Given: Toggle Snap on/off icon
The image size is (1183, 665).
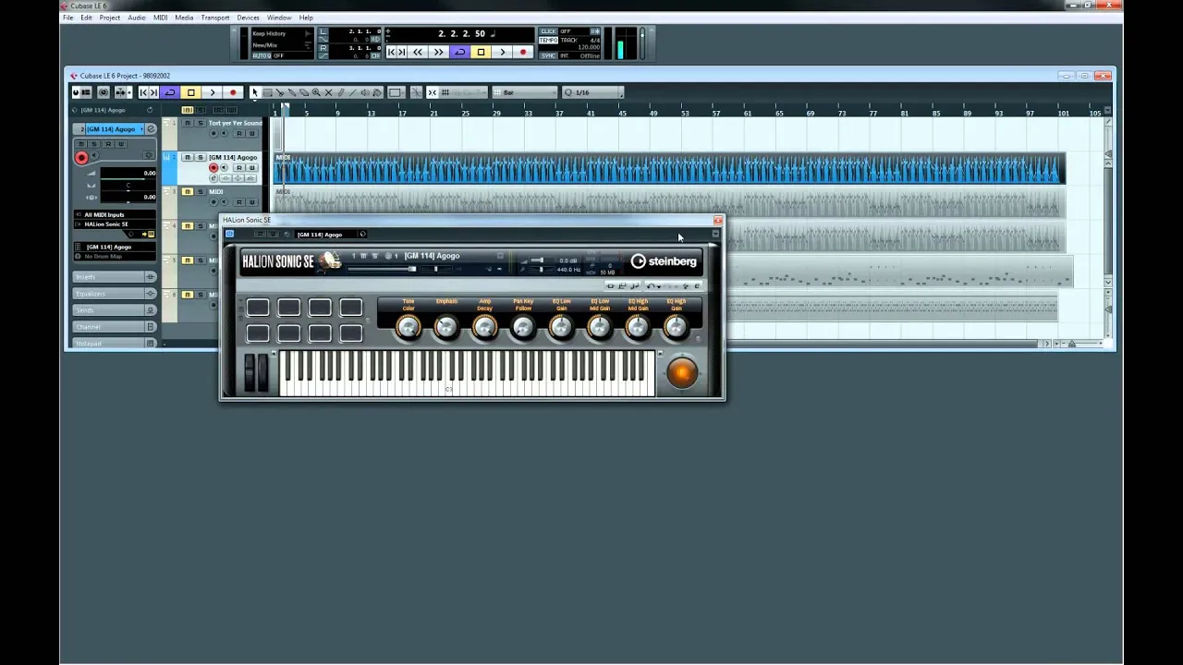Looking at the screenshot, I should [433, 92].
